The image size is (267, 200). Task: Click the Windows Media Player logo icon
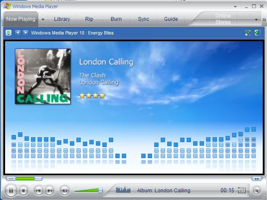click(7, 6)
